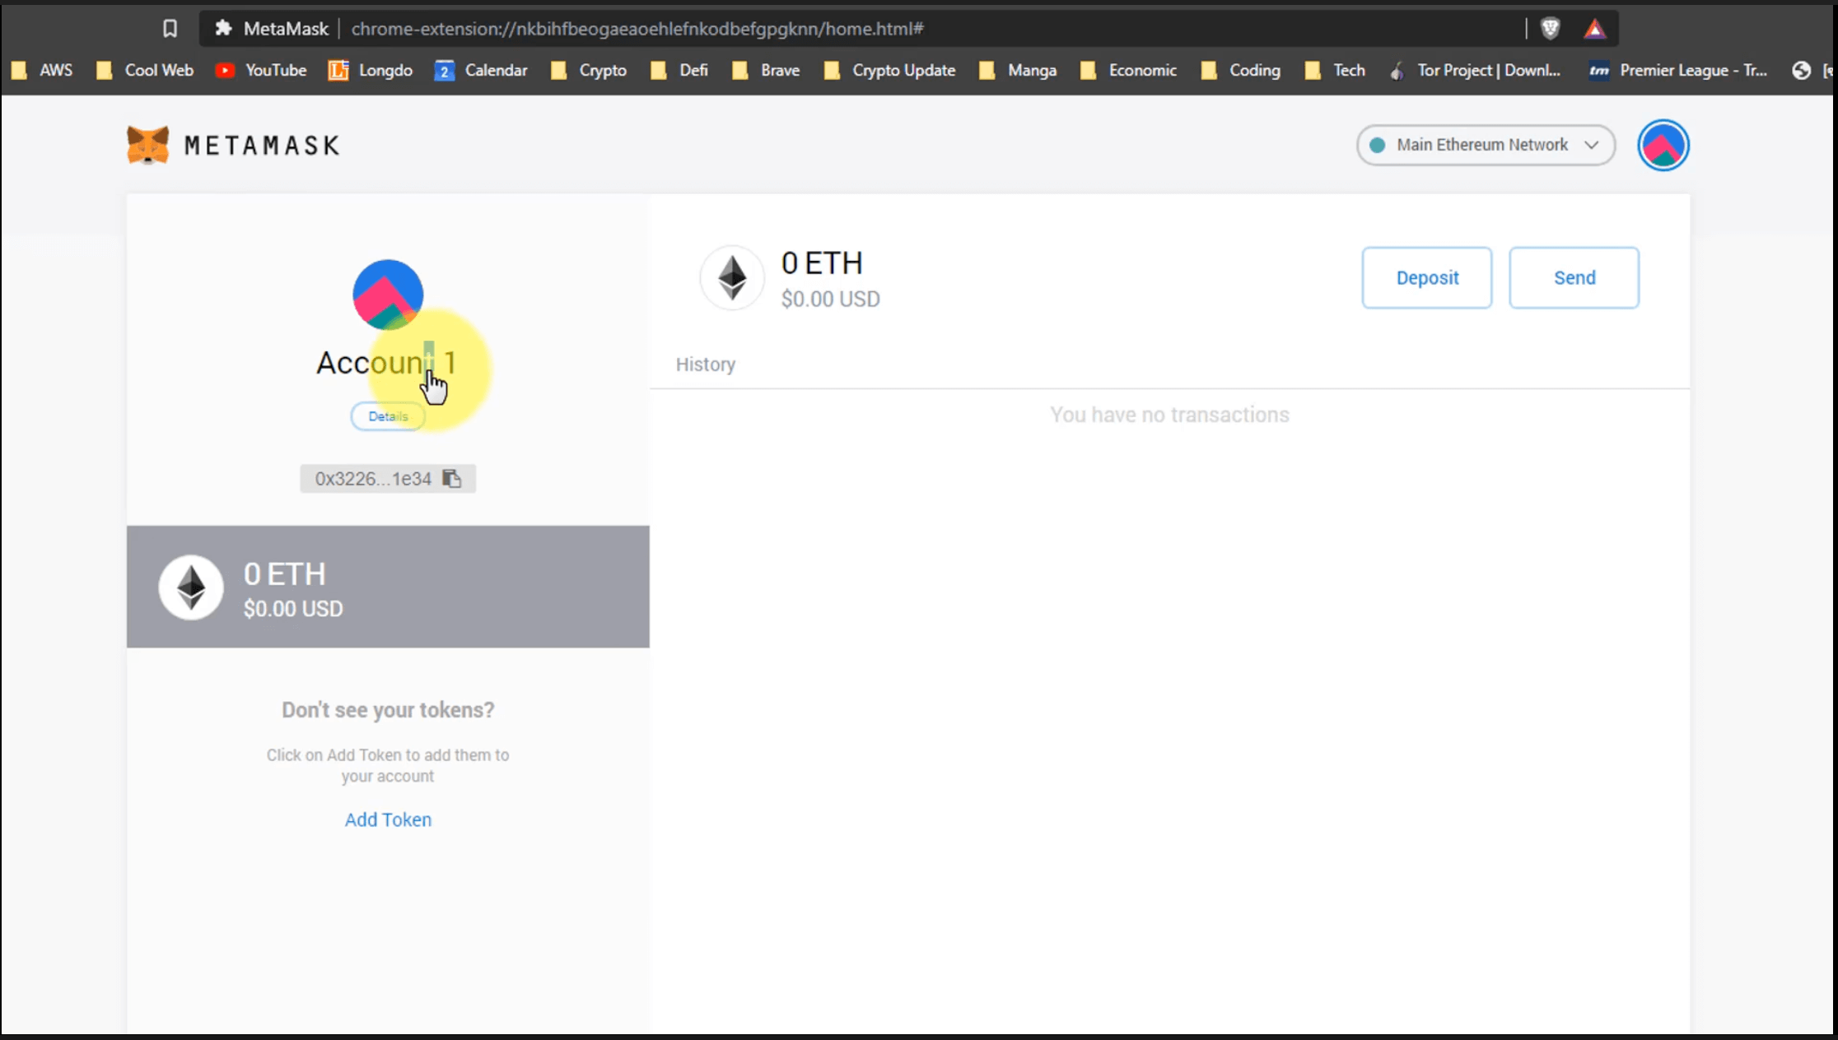This screenshot has width=1838, height=1040.
Task: Click the globe bookmark icon at far right
Action: tap(1801, 71)
